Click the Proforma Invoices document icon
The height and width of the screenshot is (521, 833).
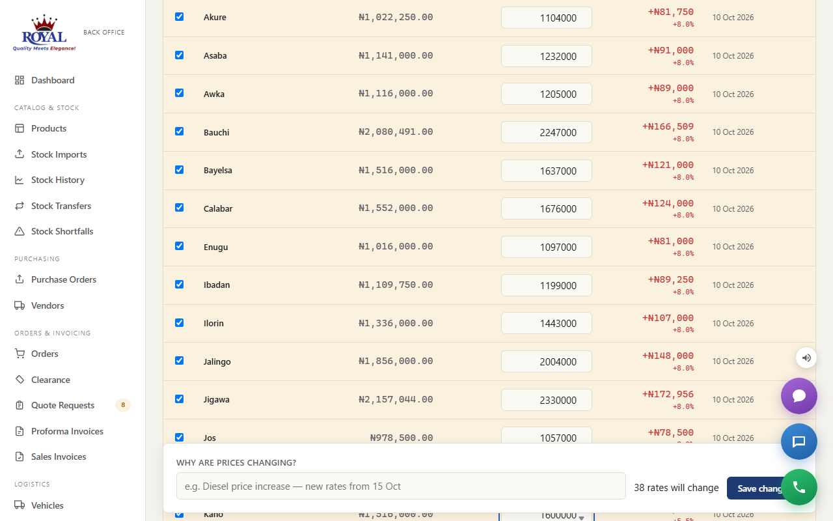click(x=20, y=431)
